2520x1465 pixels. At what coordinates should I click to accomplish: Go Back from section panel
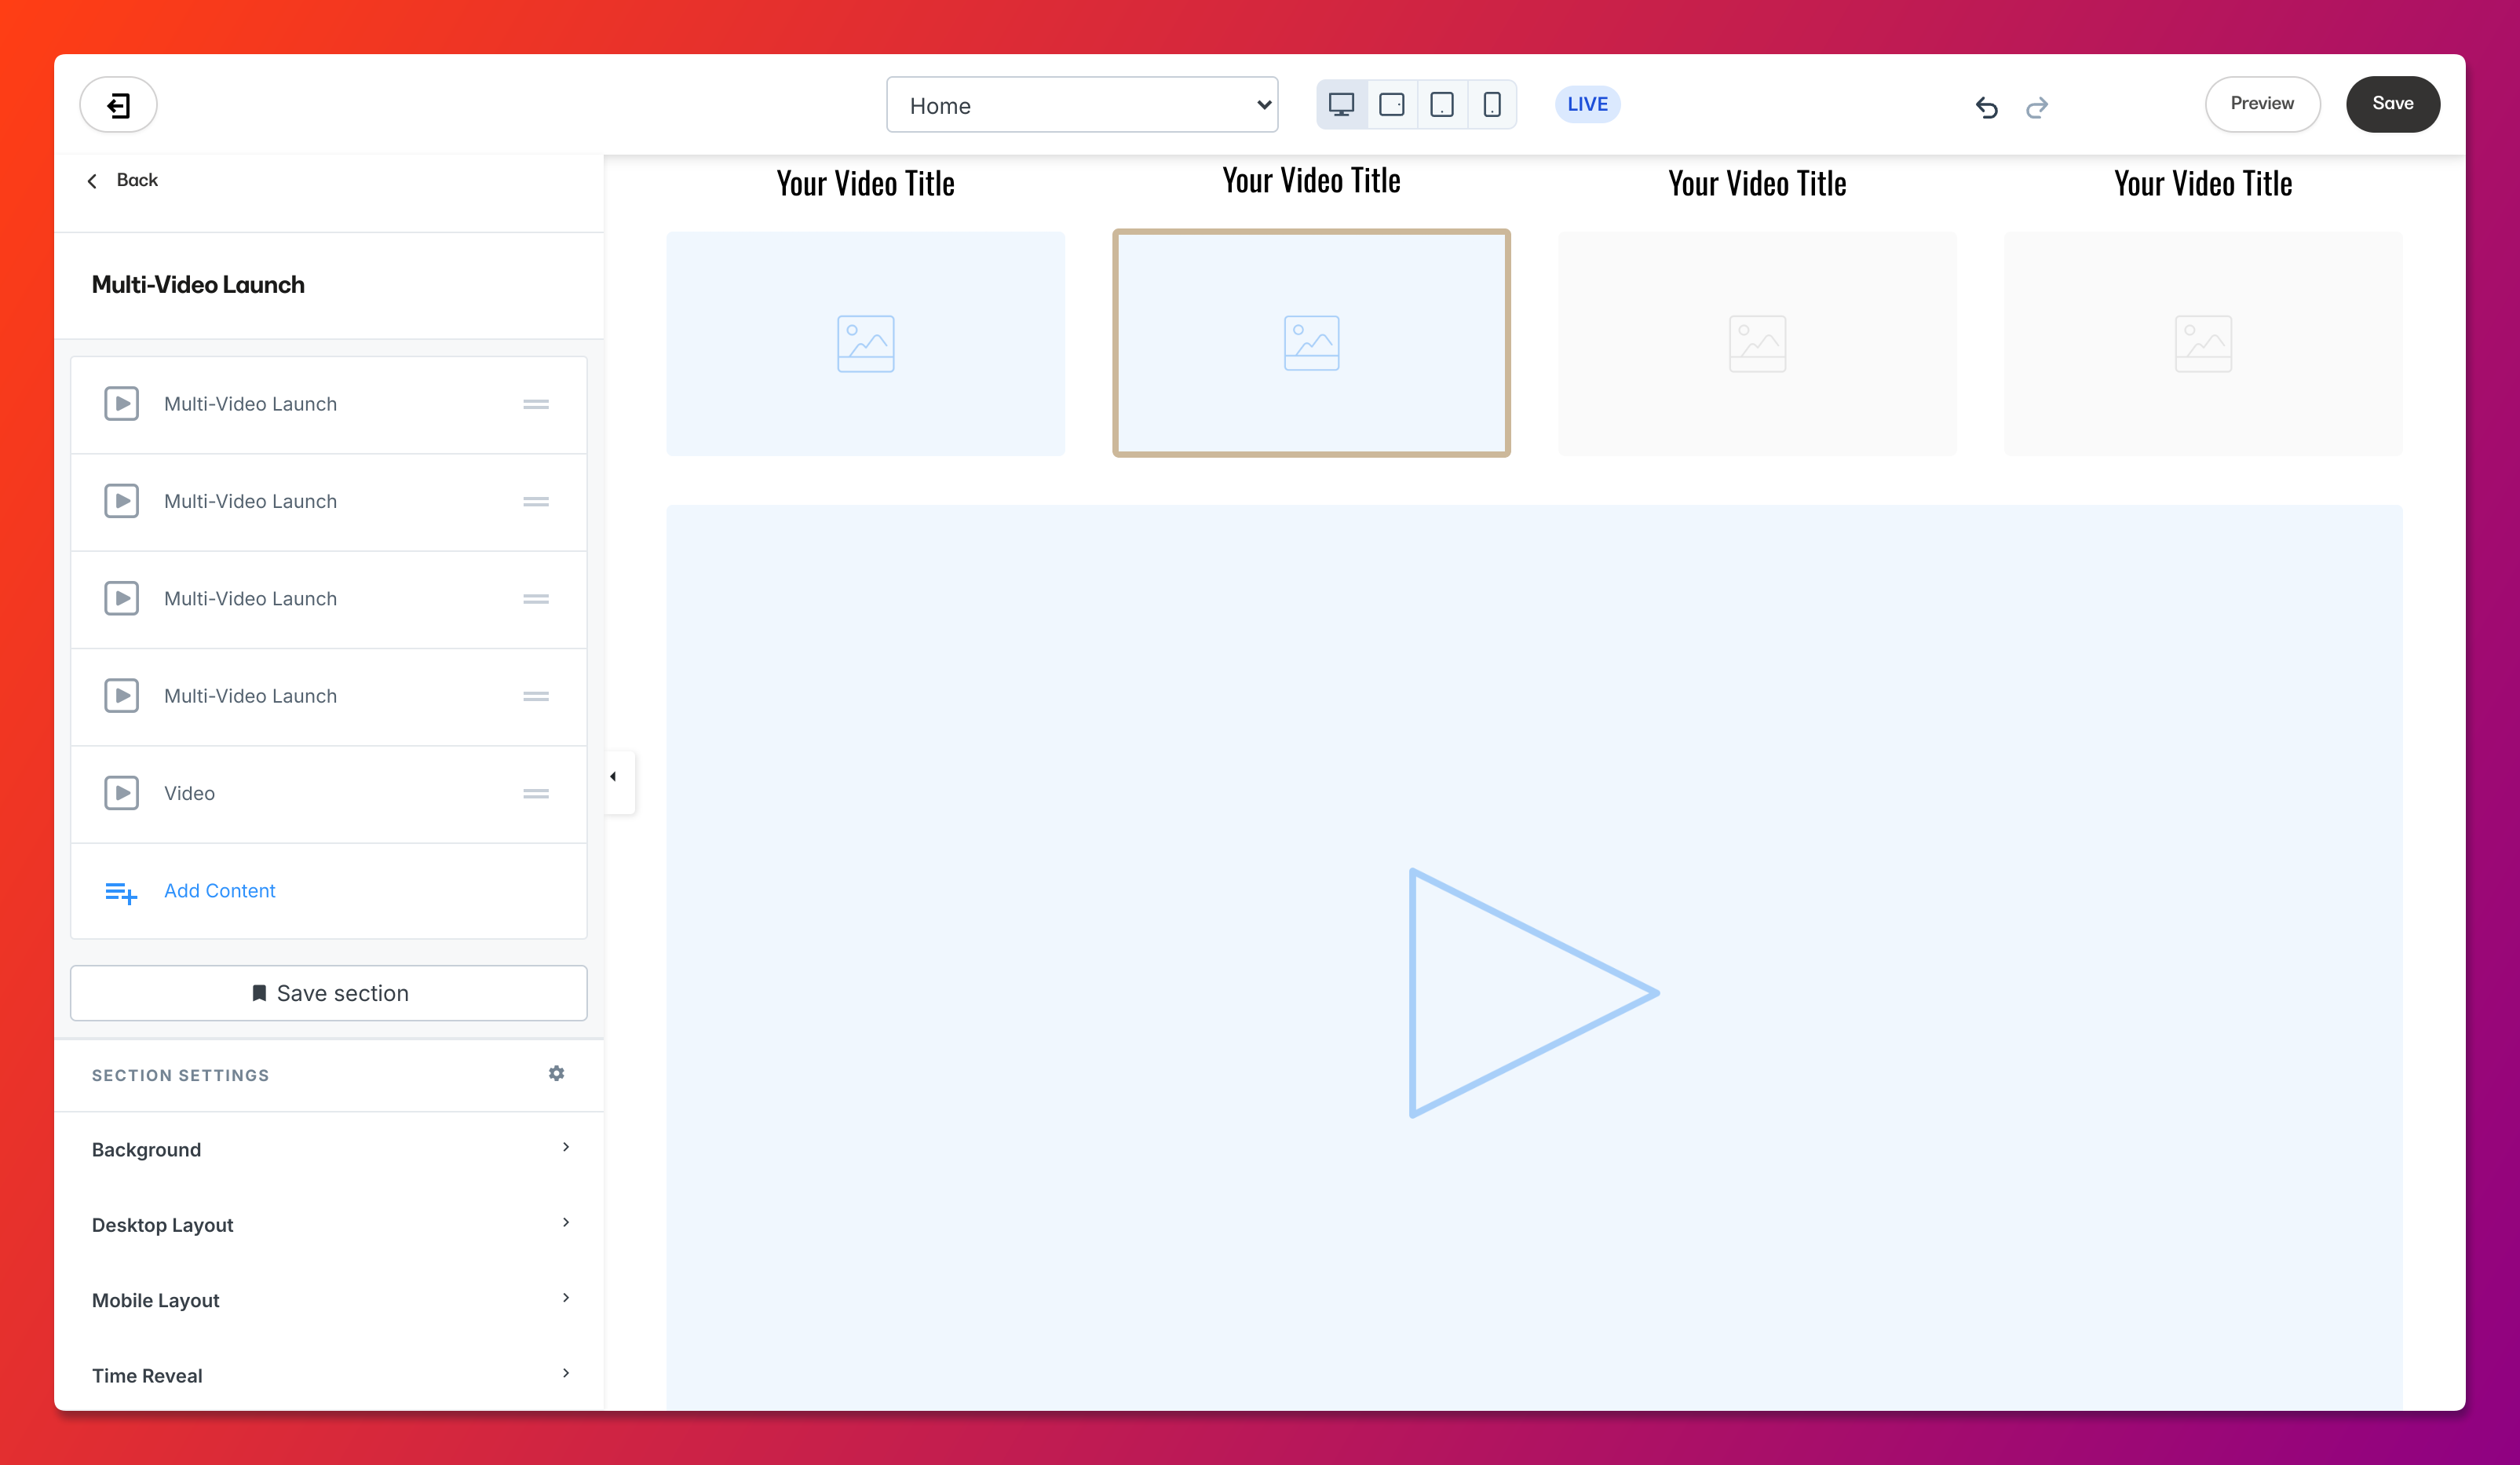[123, 180]
